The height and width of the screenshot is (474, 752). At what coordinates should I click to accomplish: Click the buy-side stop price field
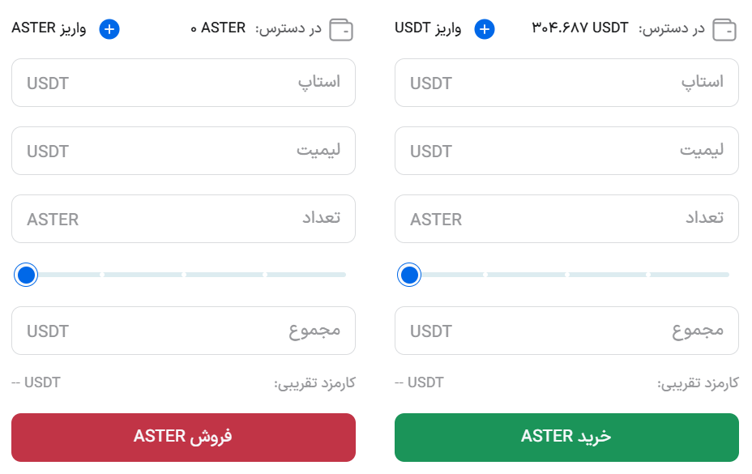[566, 83]
